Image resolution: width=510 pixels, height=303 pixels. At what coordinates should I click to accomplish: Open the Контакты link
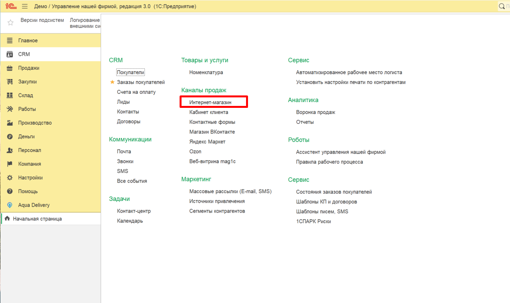pyautogui.click(x=128, y=112)
